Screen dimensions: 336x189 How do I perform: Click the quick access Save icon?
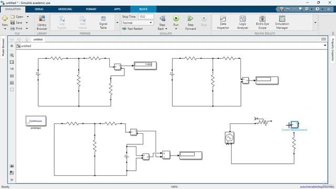(281, 9)
